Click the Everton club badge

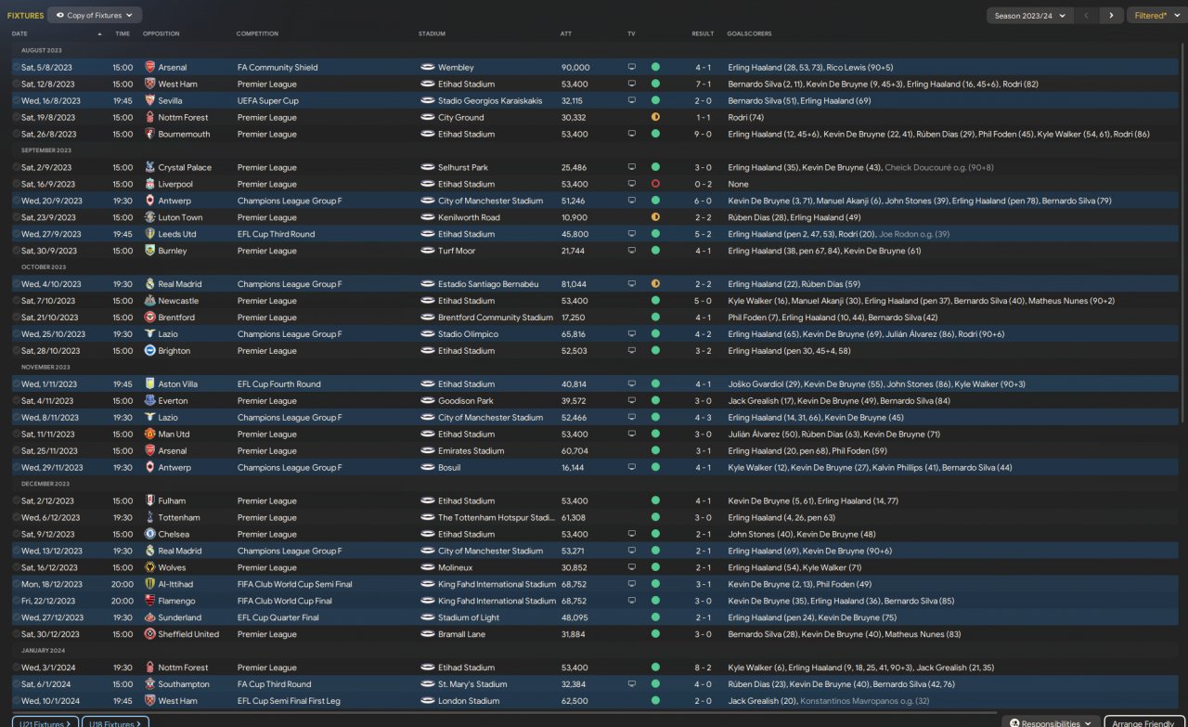[x=150, y=402]
